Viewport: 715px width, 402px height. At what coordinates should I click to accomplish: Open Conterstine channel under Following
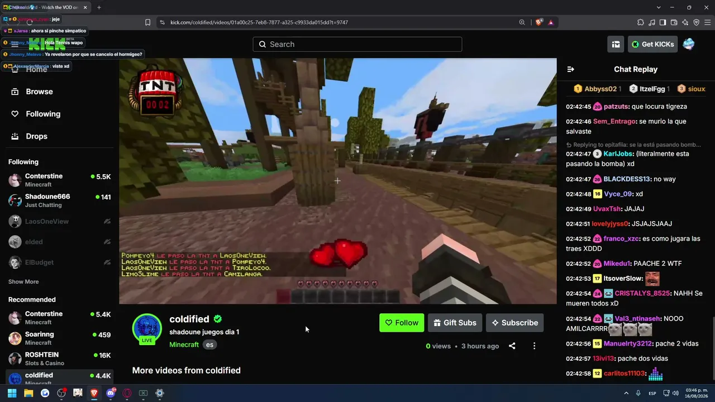59,180
